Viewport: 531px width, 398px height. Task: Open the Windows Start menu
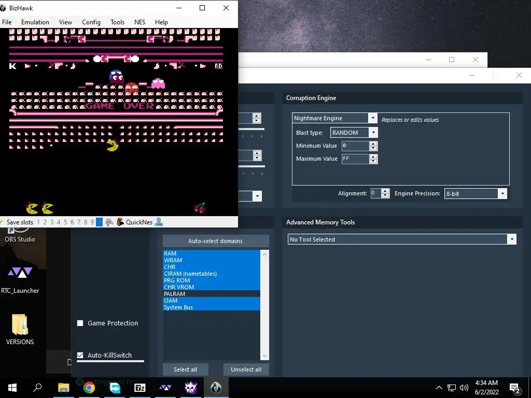pos(12,388)
